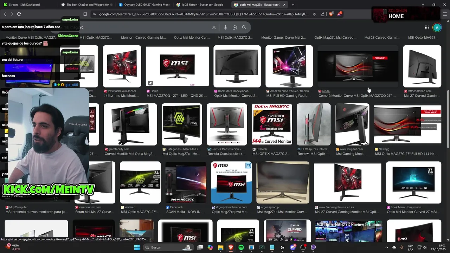The image size is (450, 253).
Task: Open Facebook SCAN Malta image
Action: point(186,182)
